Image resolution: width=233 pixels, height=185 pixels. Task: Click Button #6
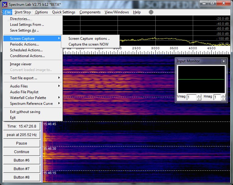tap(22, 160)
